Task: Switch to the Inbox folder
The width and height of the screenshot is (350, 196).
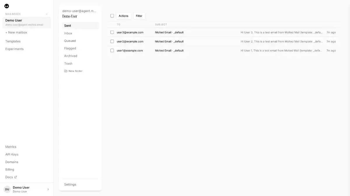Action: [x=68, y=33]
